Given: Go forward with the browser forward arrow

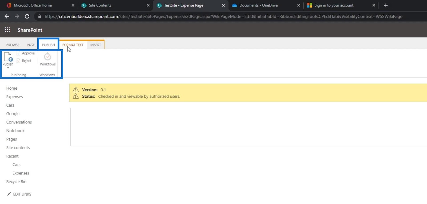Looking at the screenshot, I should [17, 17].
